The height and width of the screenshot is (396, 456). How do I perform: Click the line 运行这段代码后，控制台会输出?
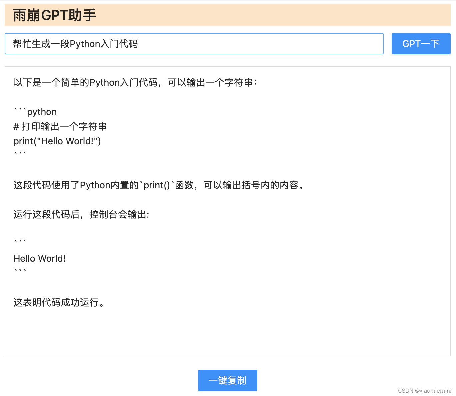point(81,214)
